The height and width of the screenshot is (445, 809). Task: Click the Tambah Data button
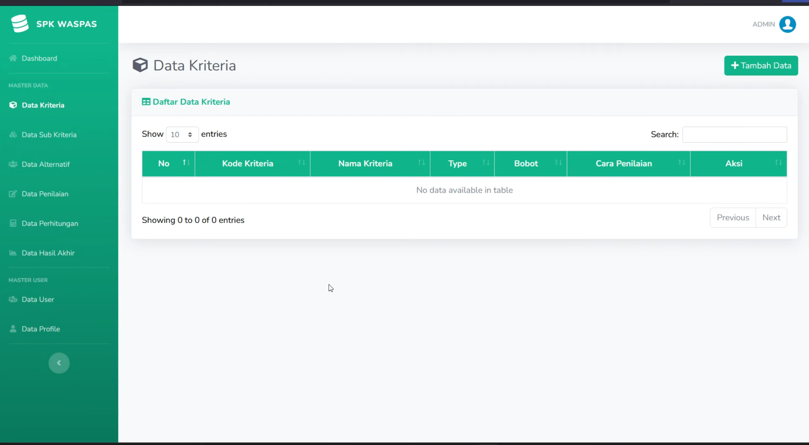pyautogui.click(x=761, y=65)
